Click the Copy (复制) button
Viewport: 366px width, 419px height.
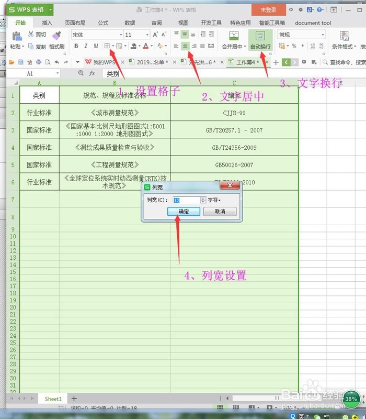37,47
